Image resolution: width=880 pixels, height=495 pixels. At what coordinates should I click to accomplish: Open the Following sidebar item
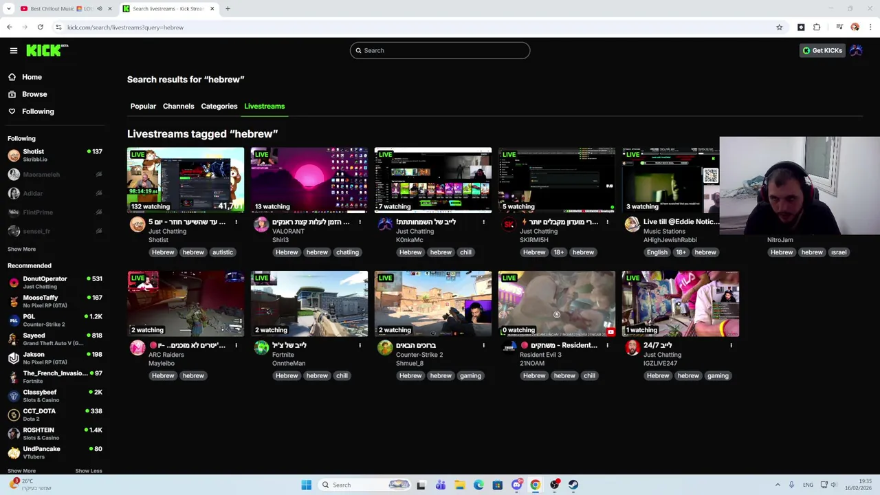(x=38, y=111)
